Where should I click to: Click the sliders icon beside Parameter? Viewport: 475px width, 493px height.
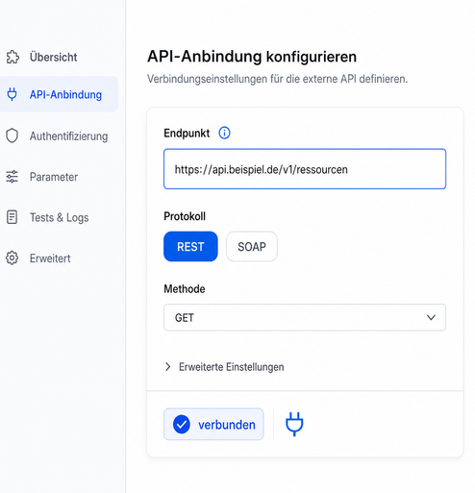[x=12, y=177]
